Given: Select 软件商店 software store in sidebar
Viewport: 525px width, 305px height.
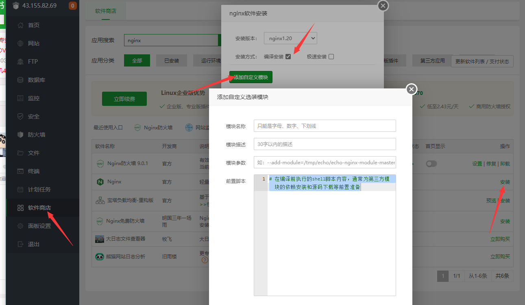Looking at the screenshot, I should pyautogui.click(x=39, y=208).
